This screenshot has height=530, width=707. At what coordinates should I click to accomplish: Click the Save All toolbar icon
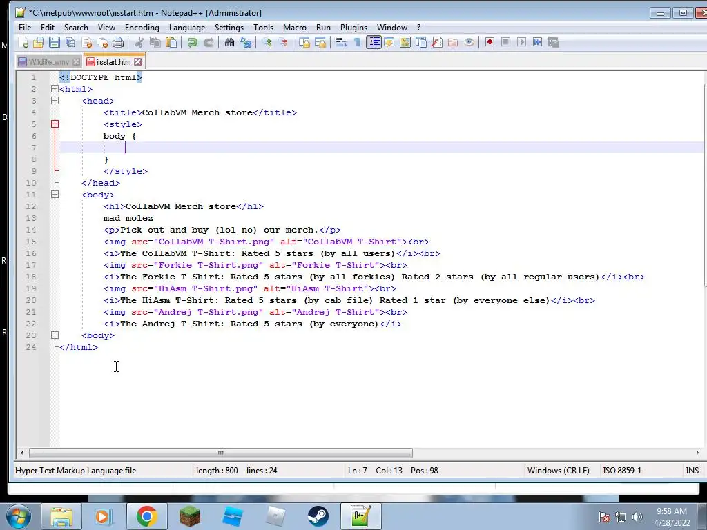71,42
